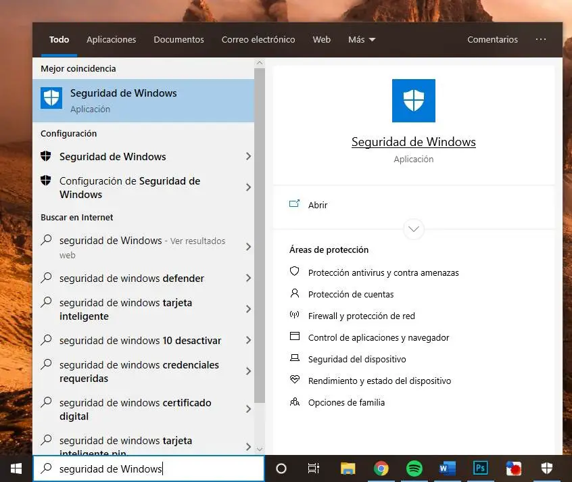Select 'seguridad de windows 10 desactivar' suggestion
Screen dimensions: 572x482
(143, 341)
